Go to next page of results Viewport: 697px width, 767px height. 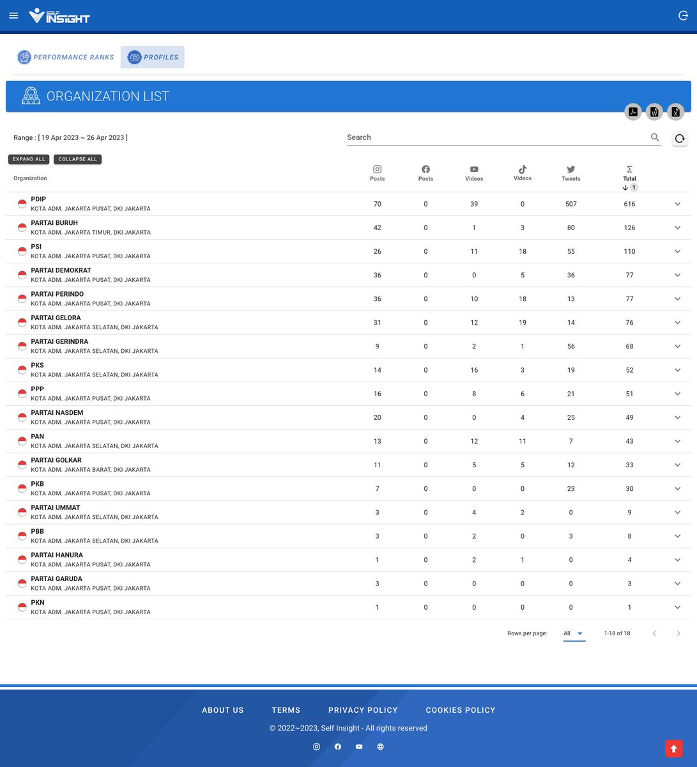pyautogui.click(x=678, y=633)
